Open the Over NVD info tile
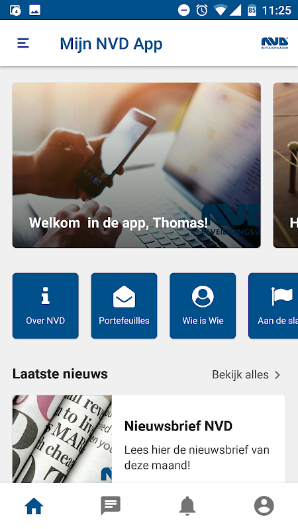This screenshot has height=529, width=298. pos(46,305)
